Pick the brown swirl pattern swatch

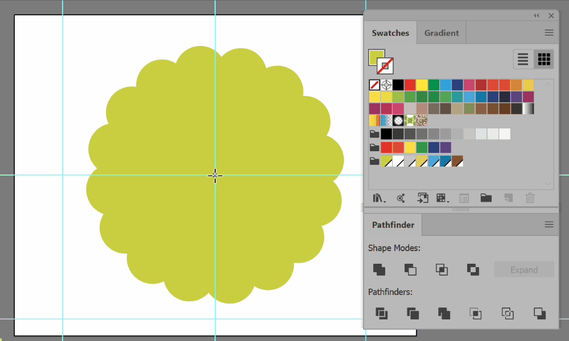422,120
